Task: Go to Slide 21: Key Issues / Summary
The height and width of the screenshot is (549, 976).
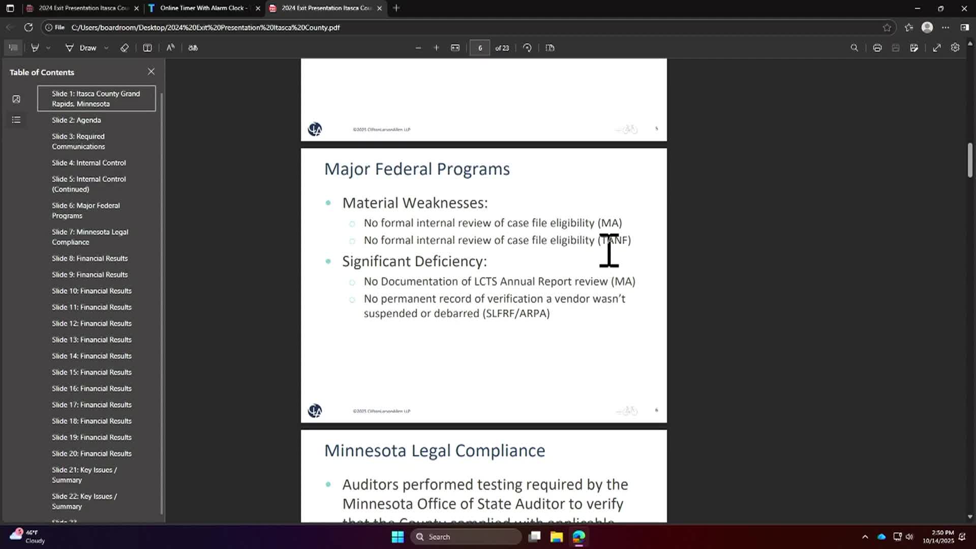Action: coord(84,475)
